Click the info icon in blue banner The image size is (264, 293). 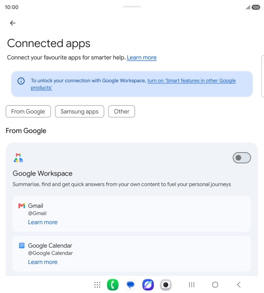pyautogui.click(x=21, y=81)
